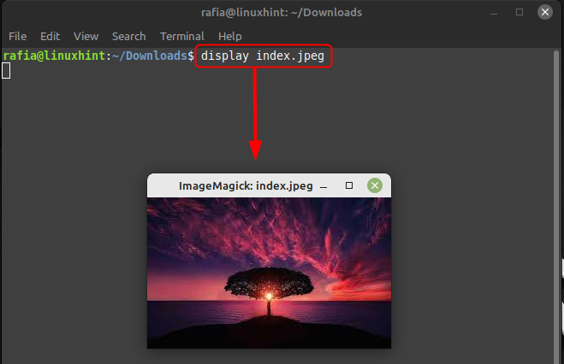Image resolution: width=564 pixels, height=364 pixels.
Task: Open the Search menu
Action: (128, 36)
